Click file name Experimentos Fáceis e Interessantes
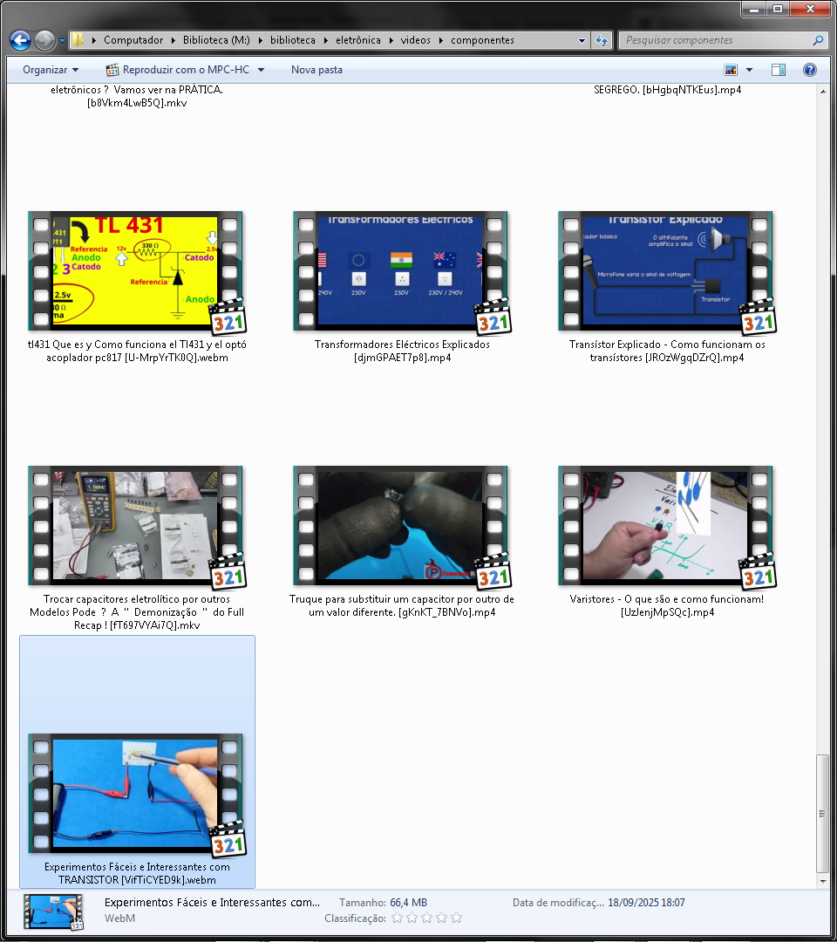Viewport: 837px width, 942px height. (x=137, y=873)
